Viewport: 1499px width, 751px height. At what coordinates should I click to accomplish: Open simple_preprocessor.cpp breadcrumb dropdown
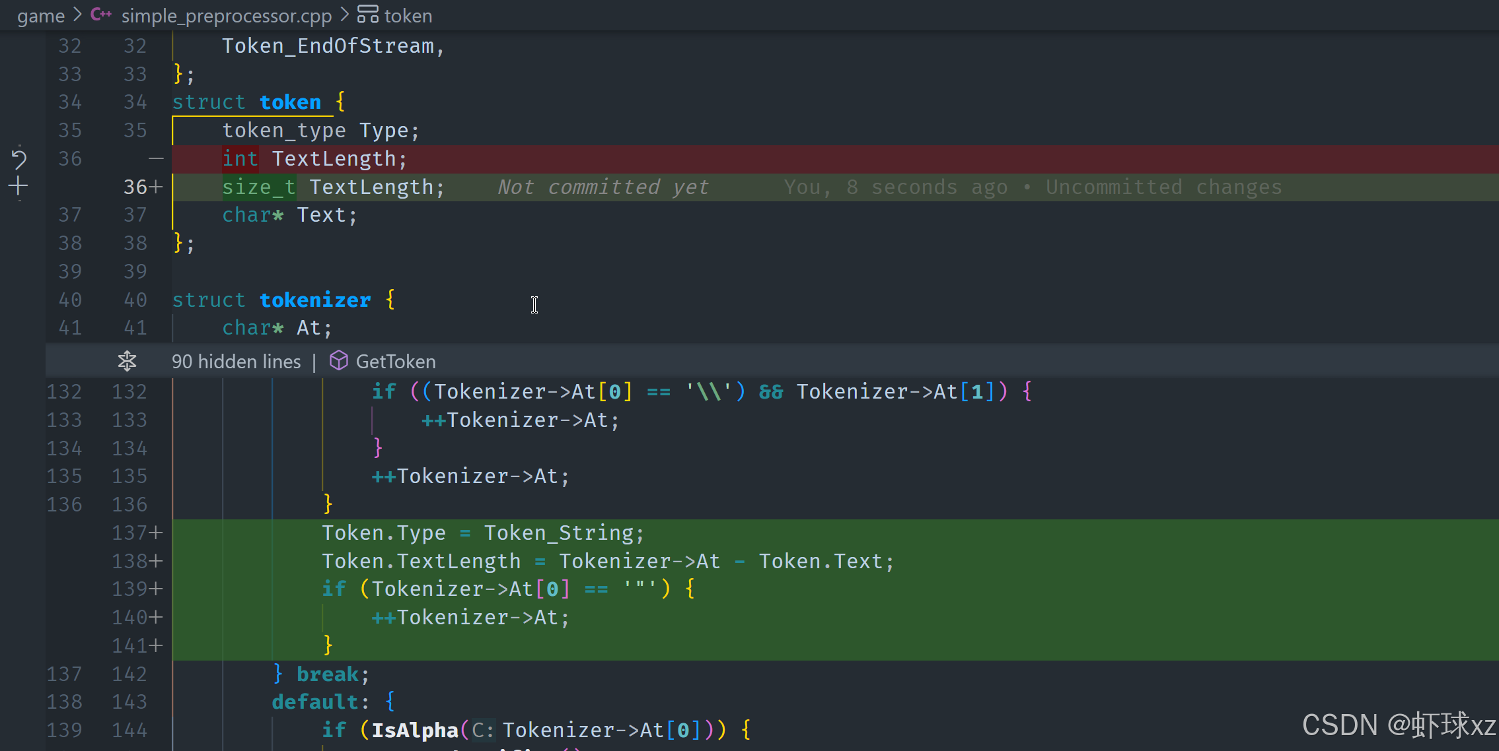point(226,15)
